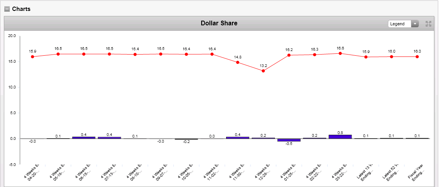Select the 0.4 bar for 07-13 period
Screen dimensions: 439x187
(x=110, y=138)
